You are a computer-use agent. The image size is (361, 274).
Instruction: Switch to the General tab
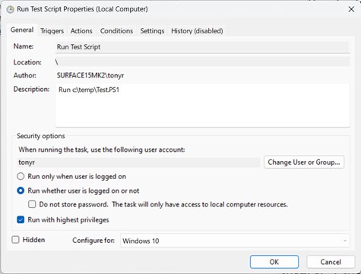click(x=22, y=30)
